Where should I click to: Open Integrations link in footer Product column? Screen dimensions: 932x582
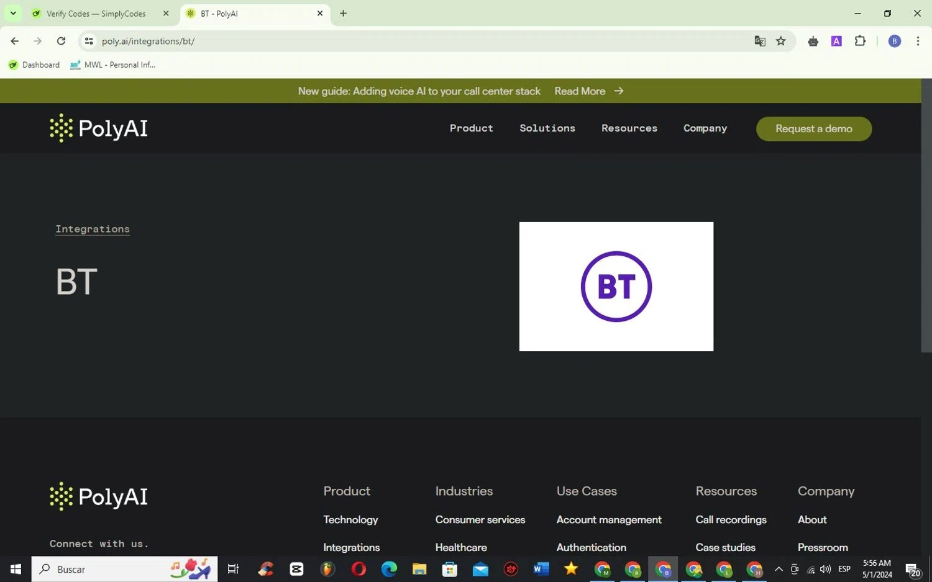[351, 548]
